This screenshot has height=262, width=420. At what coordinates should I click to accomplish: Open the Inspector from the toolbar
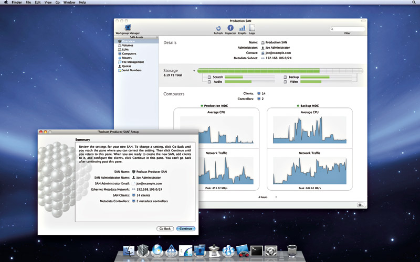[x=230, y=28]
